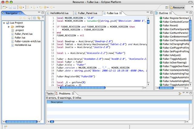Maximize the Problems panel
194x129 pixels.
point(191,93)
